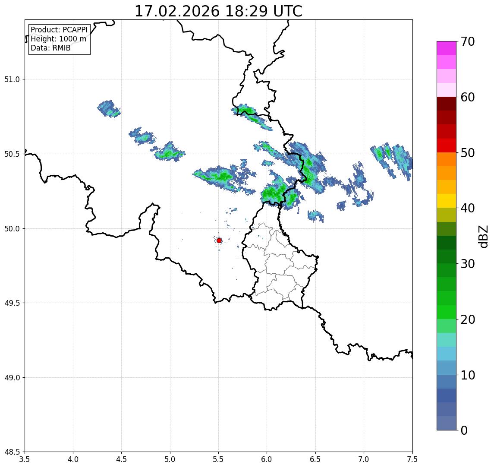Click the dark red swatch just below 60
The image size is (494, 468).
click(x=447, y=104)
